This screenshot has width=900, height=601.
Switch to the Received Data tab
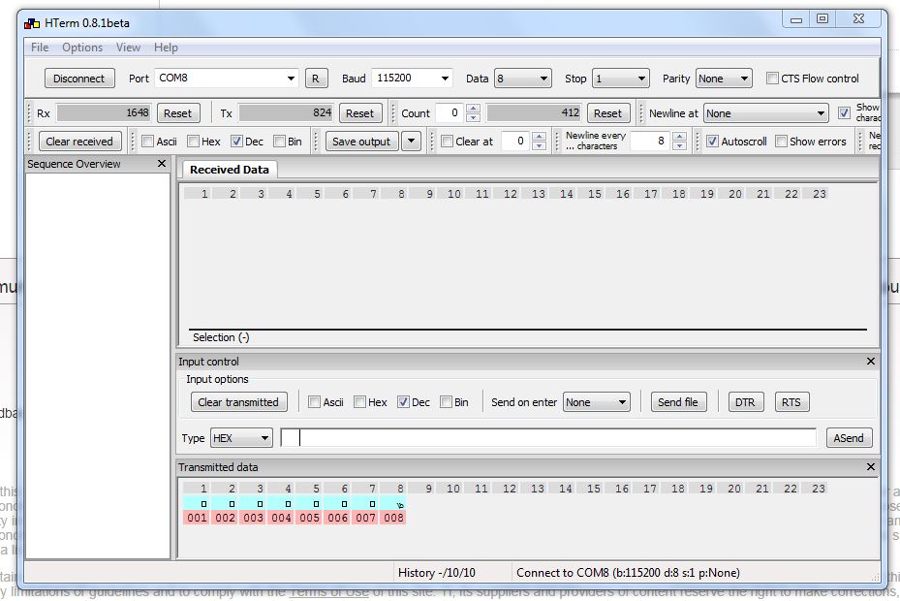click(228, 169)
